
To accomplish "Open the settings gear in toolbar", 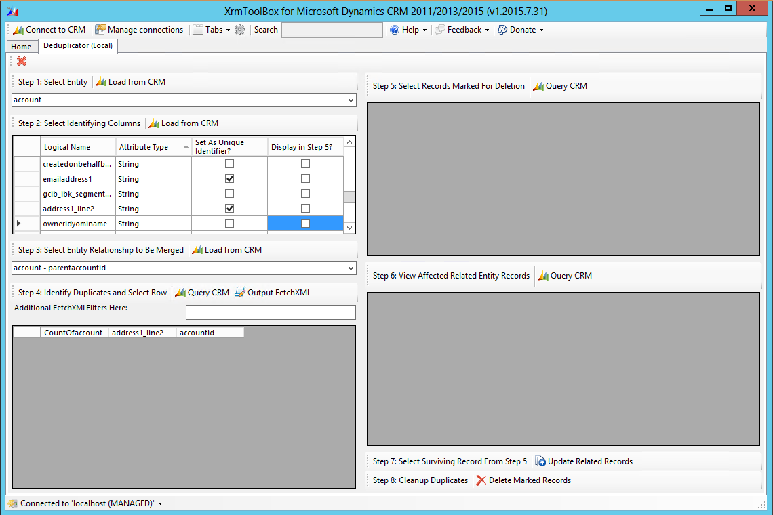I will [239, 30].
